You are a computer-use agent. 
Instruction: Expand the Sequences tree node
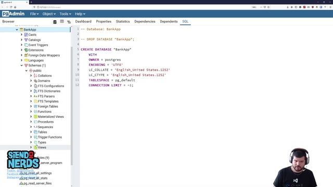point(31,127)
